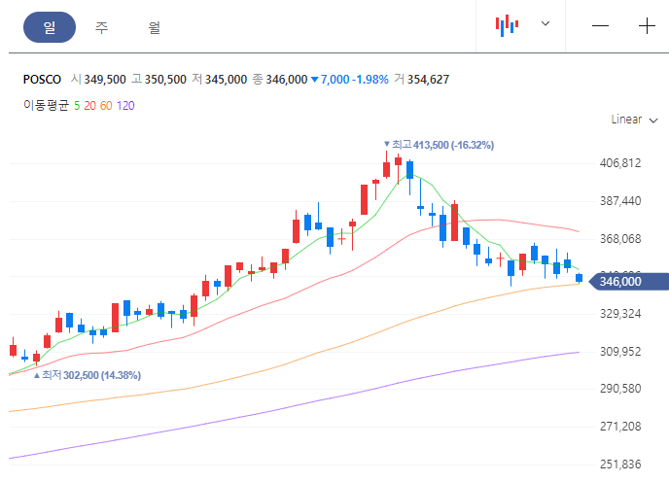Click the 251,836 axis label
Screen dimensions: 669x482
tap(620, 465)
